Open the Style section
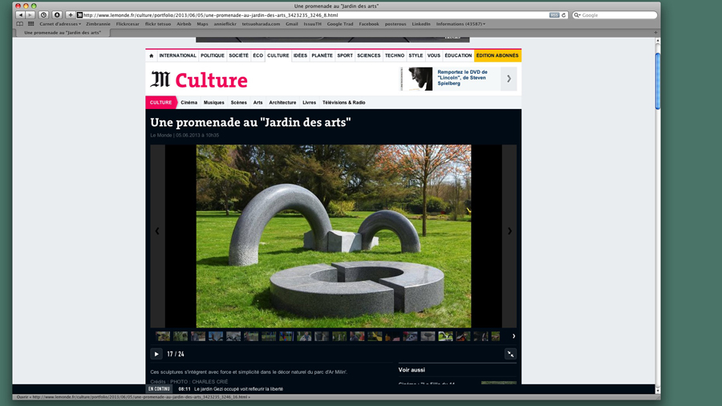This screenshot has width=722, height=406. click(x=416, y=55)
